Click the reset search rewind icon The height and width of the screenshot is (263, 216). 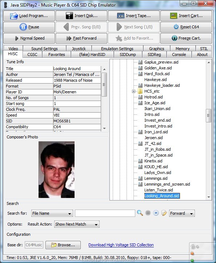point(156,213)
